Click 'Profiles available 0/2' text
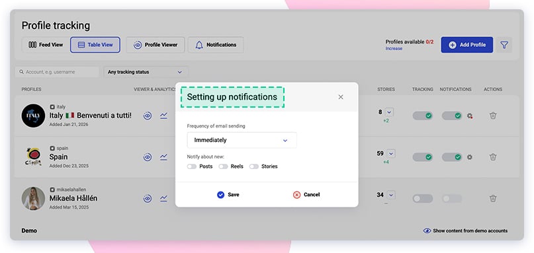Viewport: 534px width, 253px height. pos(410,42)
